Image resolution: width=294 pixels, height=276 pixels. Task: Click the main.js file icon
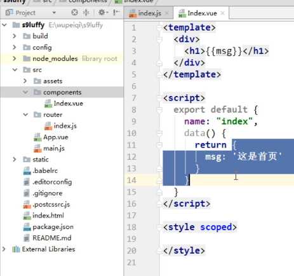coord(37,149)
